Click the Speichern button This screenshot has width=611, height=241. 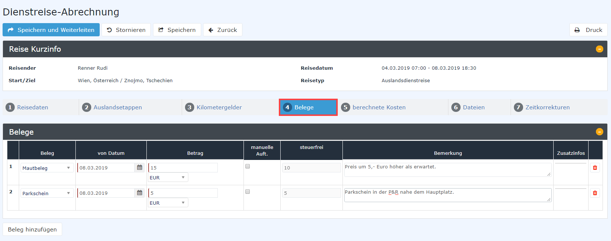(x=177, y=30)
